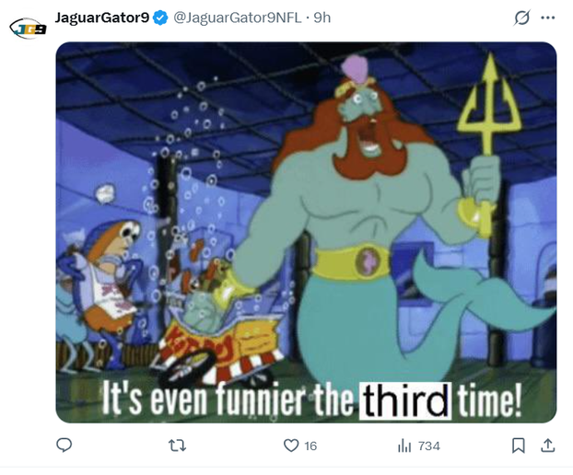The image size is (573, 475).
Task: Bookmark the post
Action: pos(518,446)
